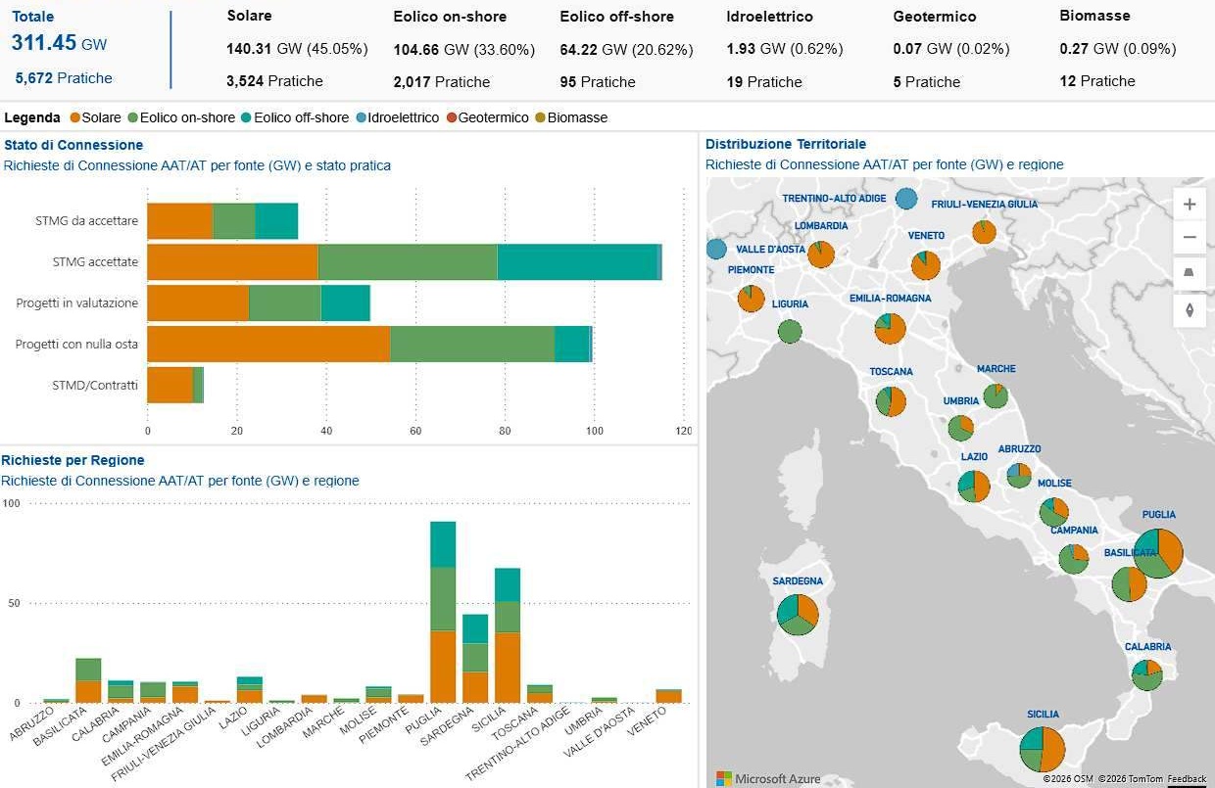Click the Microsoft Azure logo
Screen dimensions: 1215x788
point(768,778)
